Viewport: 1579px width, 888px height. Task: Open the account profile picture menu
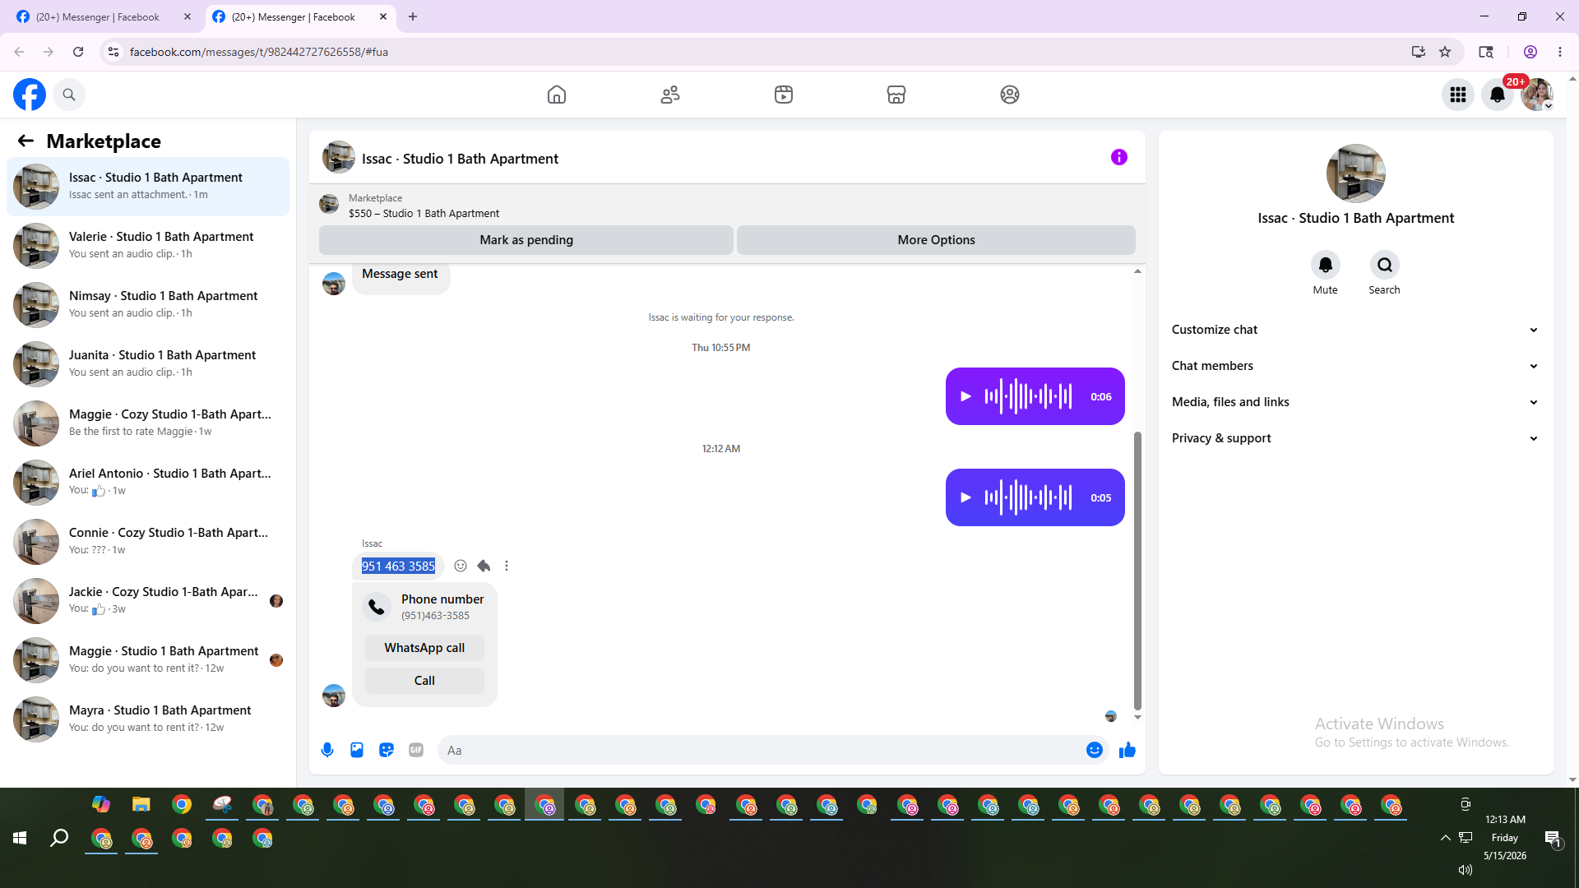(1537, 95)
